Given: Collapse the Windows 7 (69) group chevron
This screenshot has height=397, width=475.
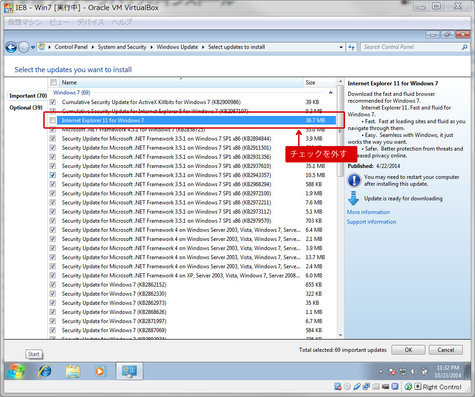Looking at the screenshot, I should click(330, 93).
